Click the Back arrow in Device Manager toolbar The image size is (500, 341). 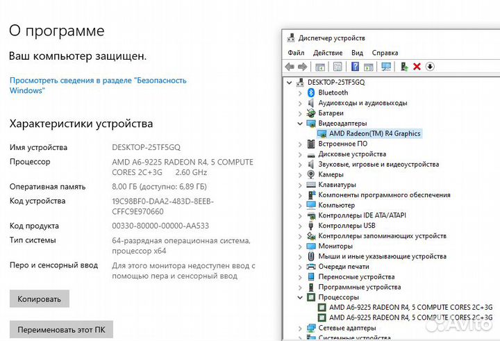pos(290,67)
